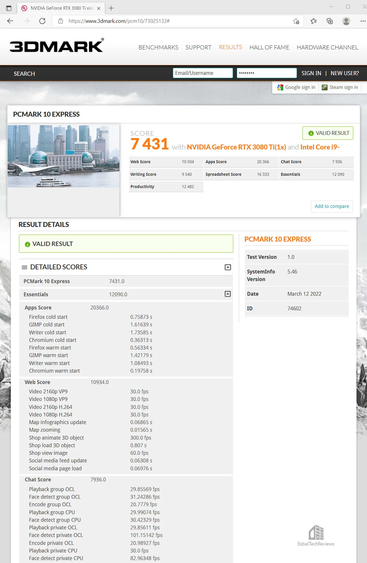Close the NVIDIA GeForce RTX 3080 Ti tab
The width and height of the screenshot is (367, 563).
[99, 8]
